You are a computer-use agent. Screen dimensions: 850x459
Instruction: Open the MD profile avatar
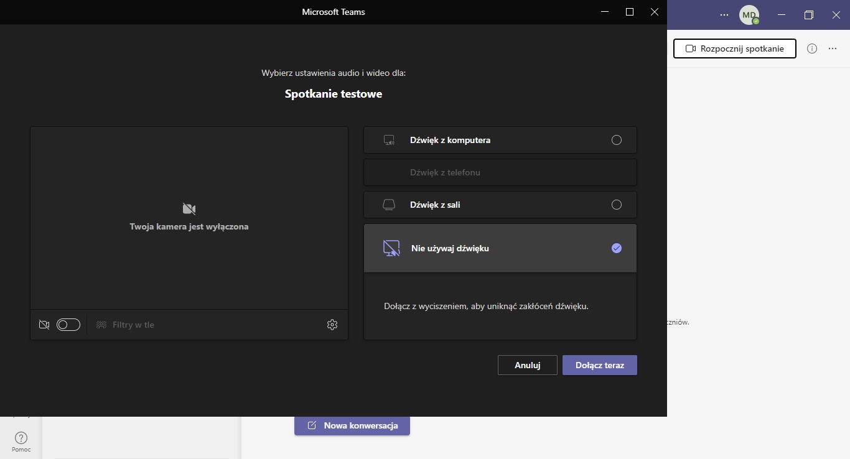click(749, 15)
